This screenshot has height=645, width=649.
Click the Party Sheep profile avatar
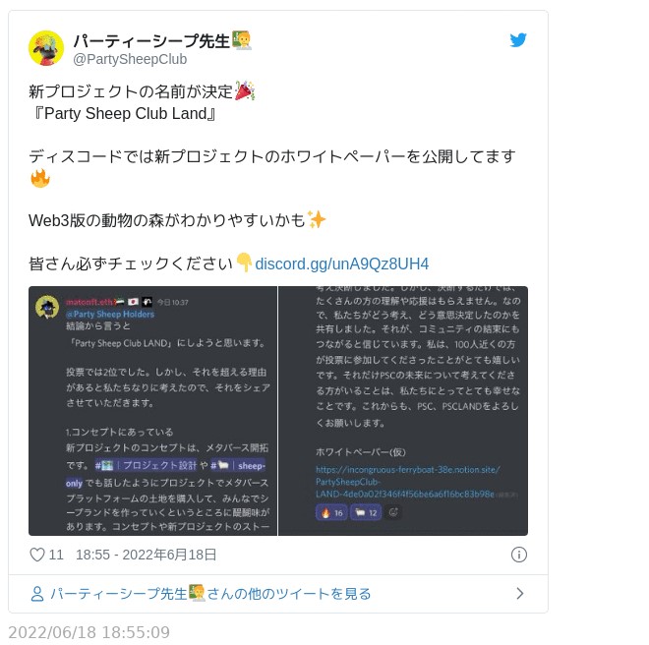(x=46, y=48)
